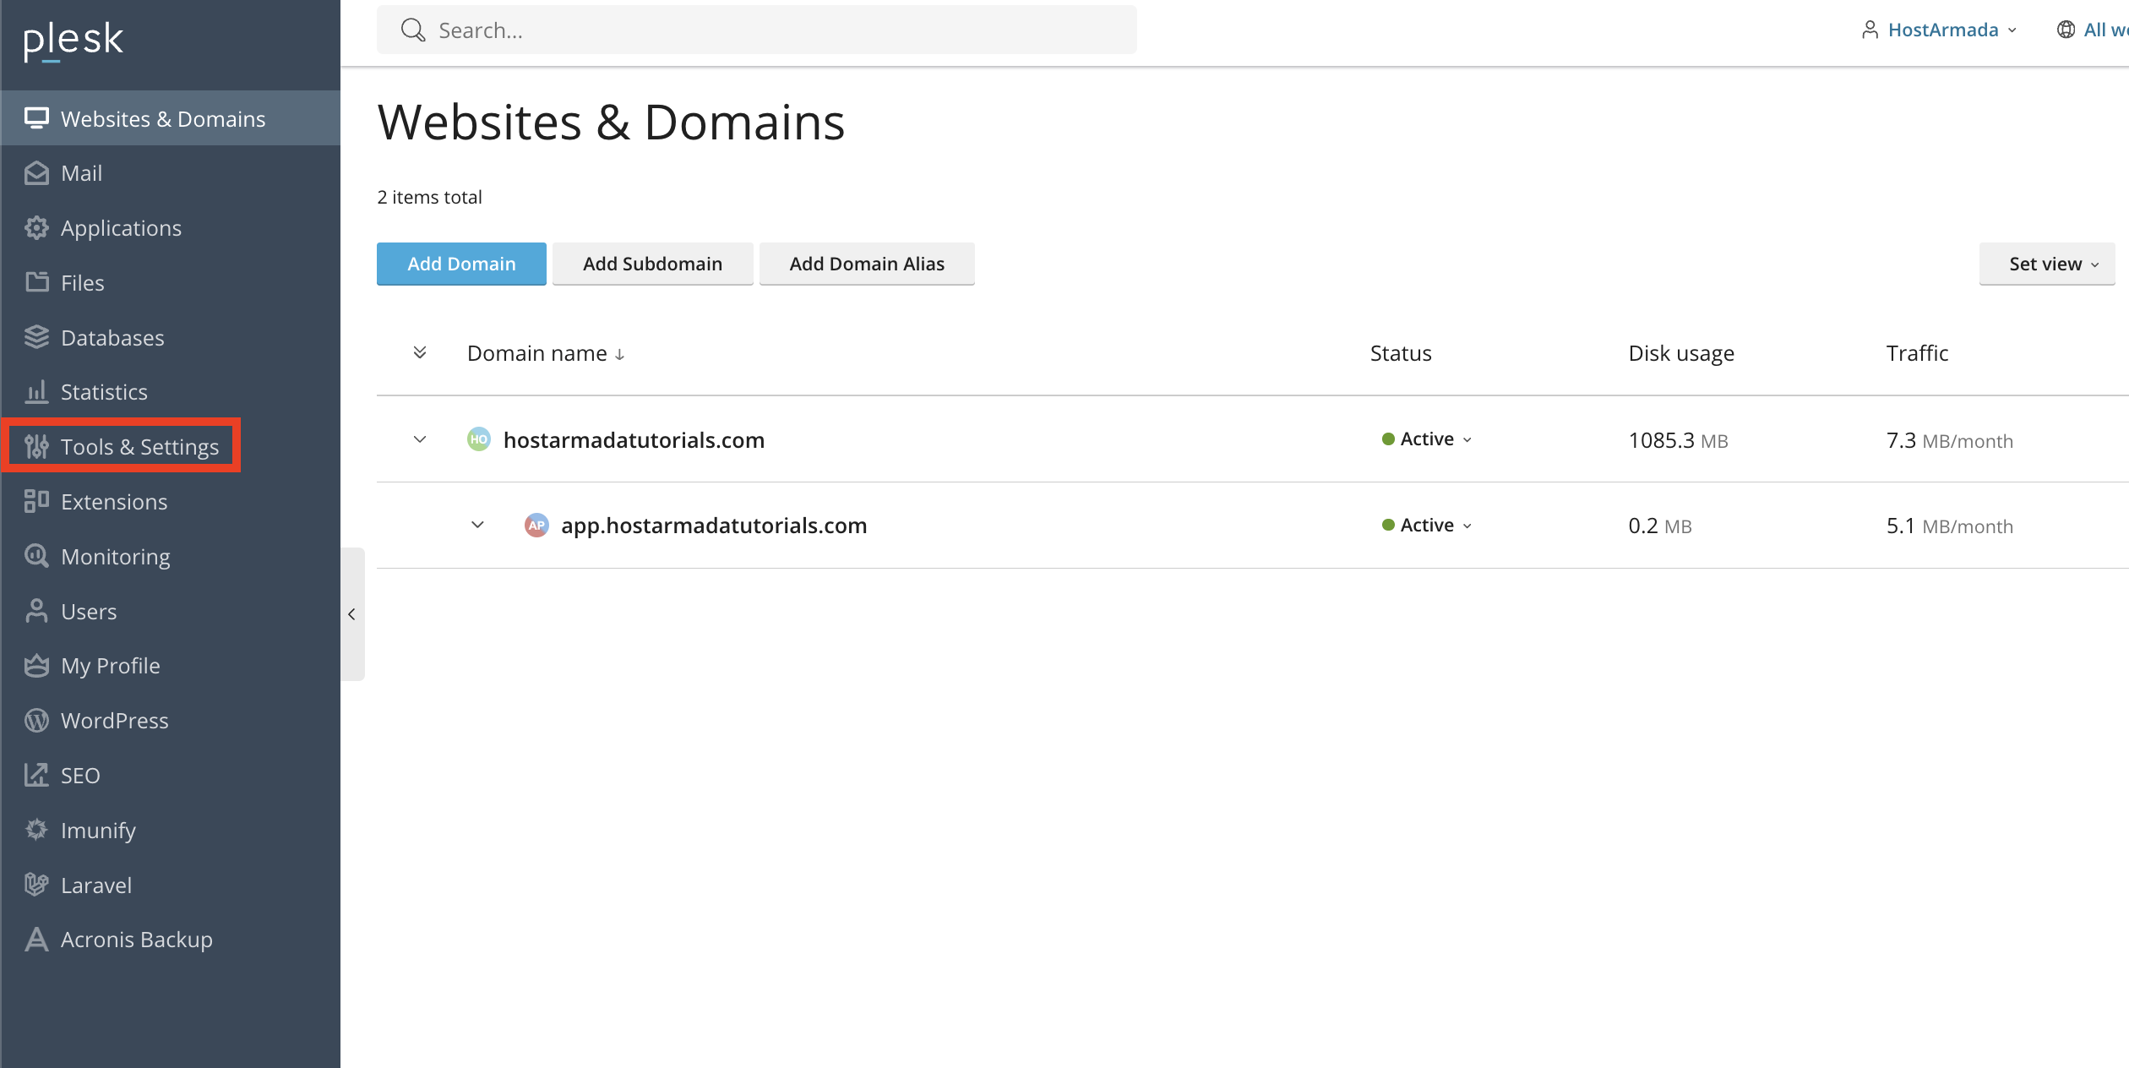Click the hostarmadatutorials.com favicon badge
The height and width of the screenshot is (1068, 2129).
[479, 439]
